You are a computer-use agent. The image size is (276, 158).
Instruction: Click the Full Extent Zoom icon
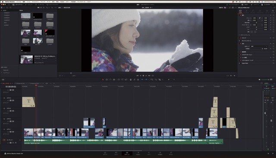click(152, 80)
